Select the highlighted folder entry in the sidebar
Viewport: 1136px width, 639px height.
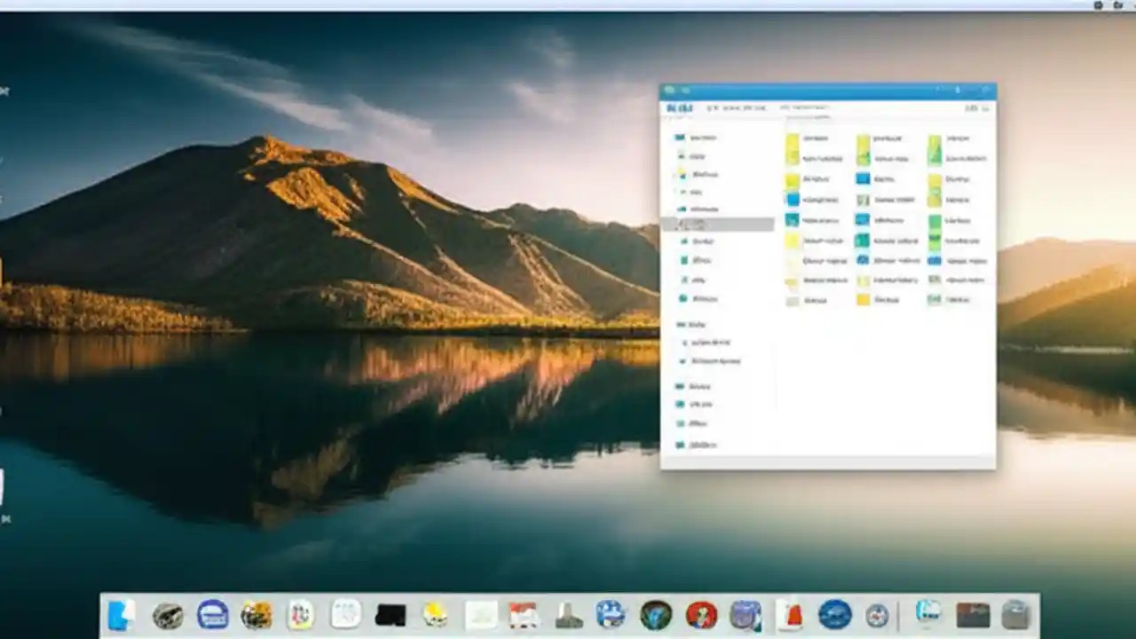[x=719, y=225]
